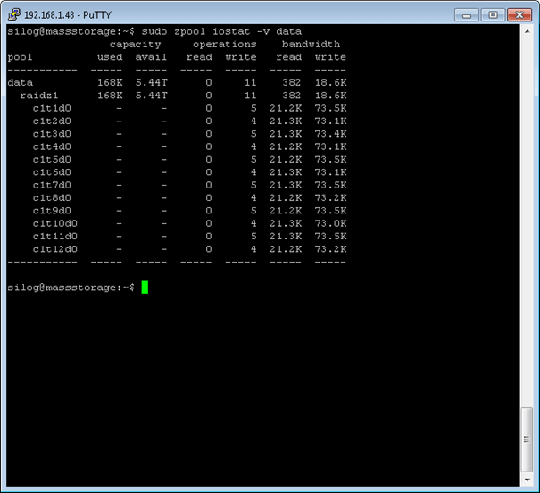Click the 'used' column header
This screenshot has height=493, width=540.
tap(110, 57)
